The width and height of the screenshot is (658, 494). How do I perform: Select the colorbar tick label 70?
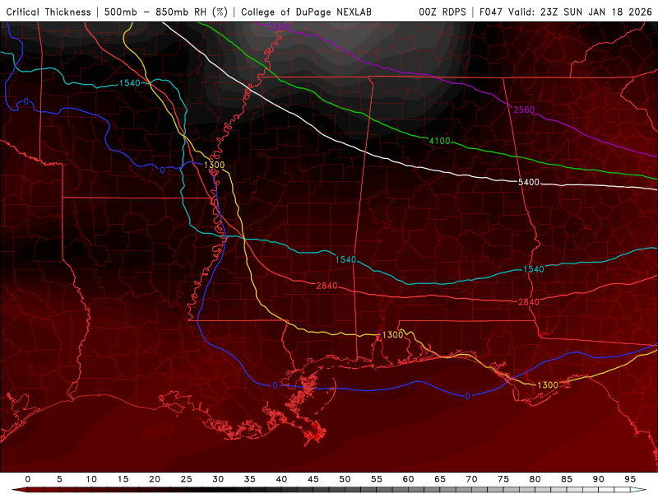click(471, 479)
